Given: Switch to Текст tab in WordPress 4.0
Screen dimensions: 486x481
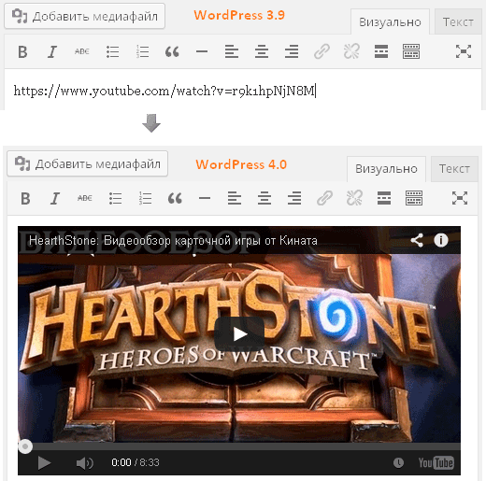Looking at the screenshot, I should coord(454,169).
